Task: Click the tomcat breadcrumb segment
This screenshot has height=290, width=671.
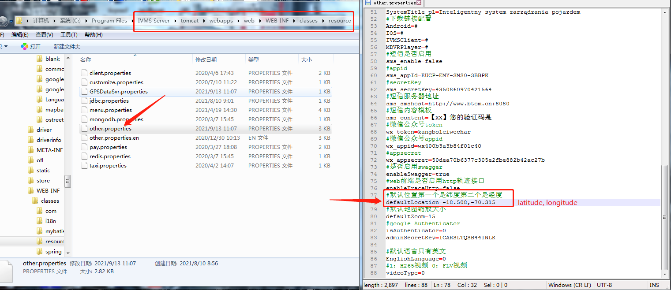Action: coord(190,21)
